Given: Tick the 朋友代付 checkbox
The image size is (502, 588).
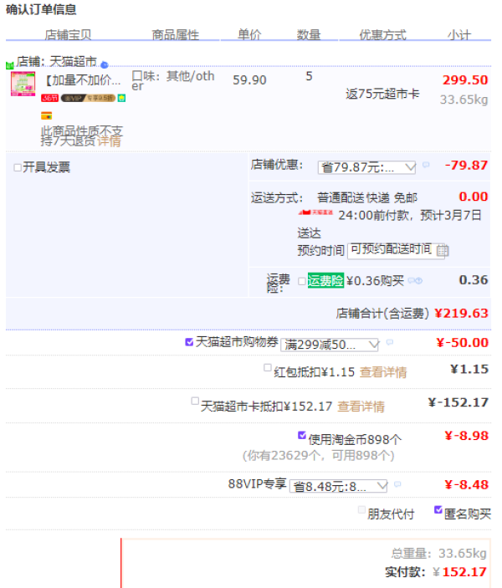Looking at the screenshot, I should tap(361, 509).
